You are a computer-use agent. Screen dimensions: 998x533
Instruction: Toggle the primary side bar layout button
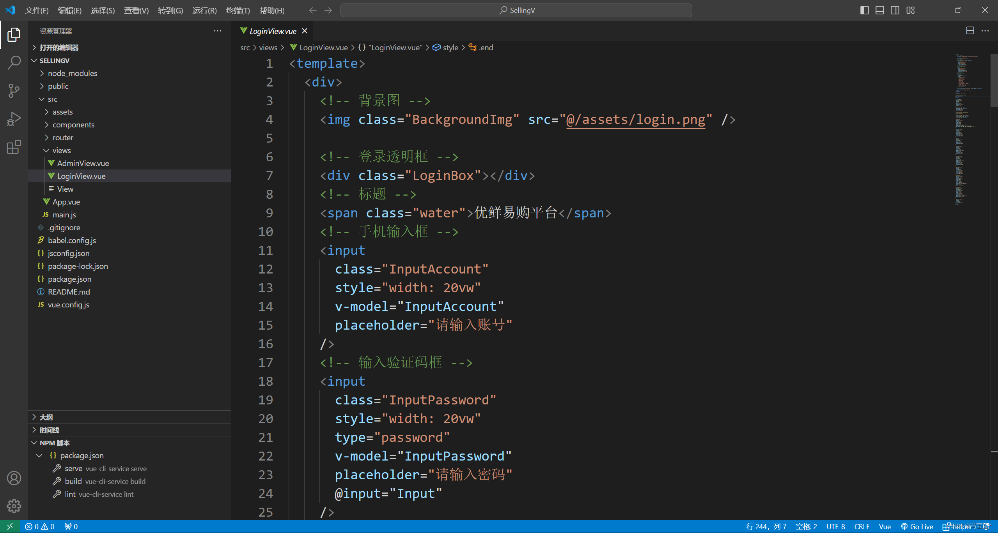[x=864, y=10]
